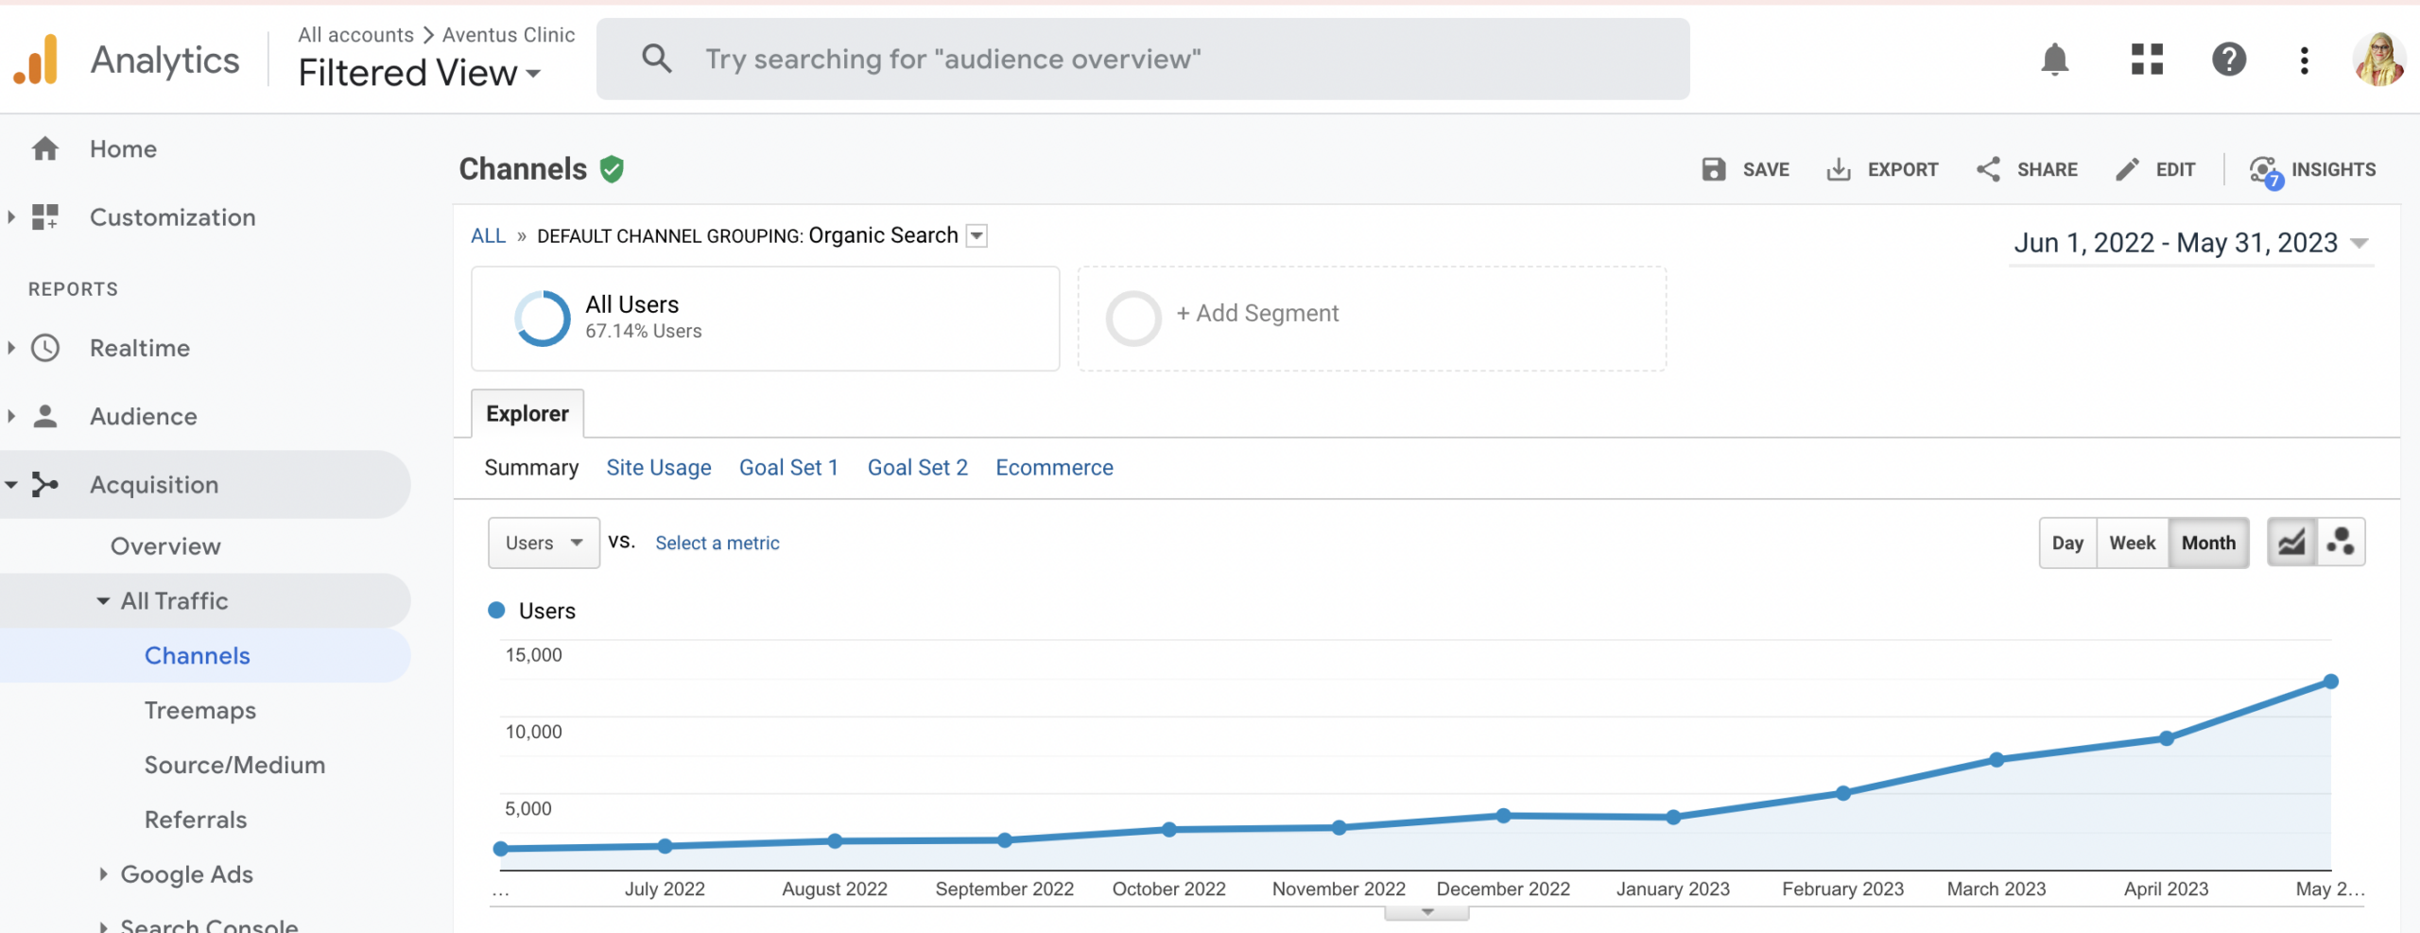Open Acquisition Overview report

165,545
